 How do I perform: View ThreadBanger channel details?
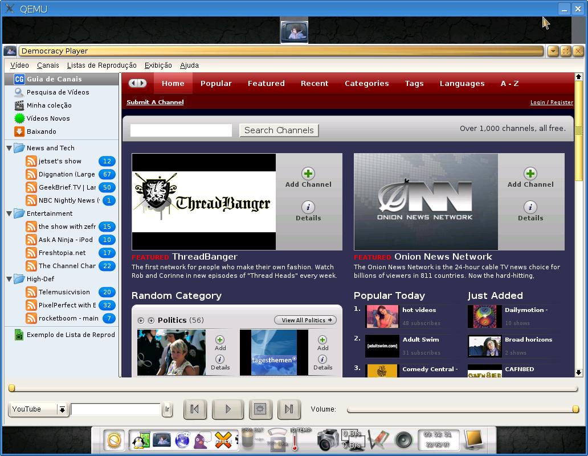308,211
